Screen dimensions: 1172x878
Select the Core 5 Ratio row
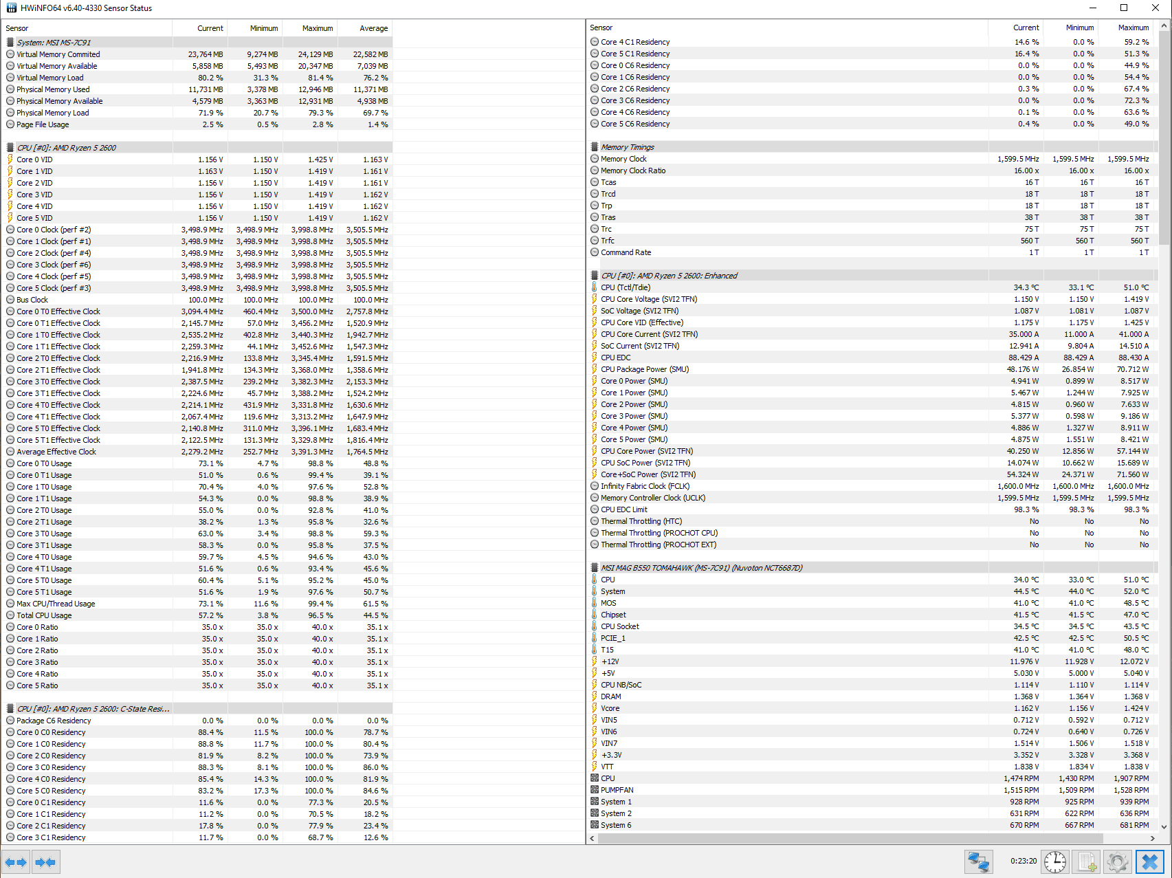click(197, 685)
